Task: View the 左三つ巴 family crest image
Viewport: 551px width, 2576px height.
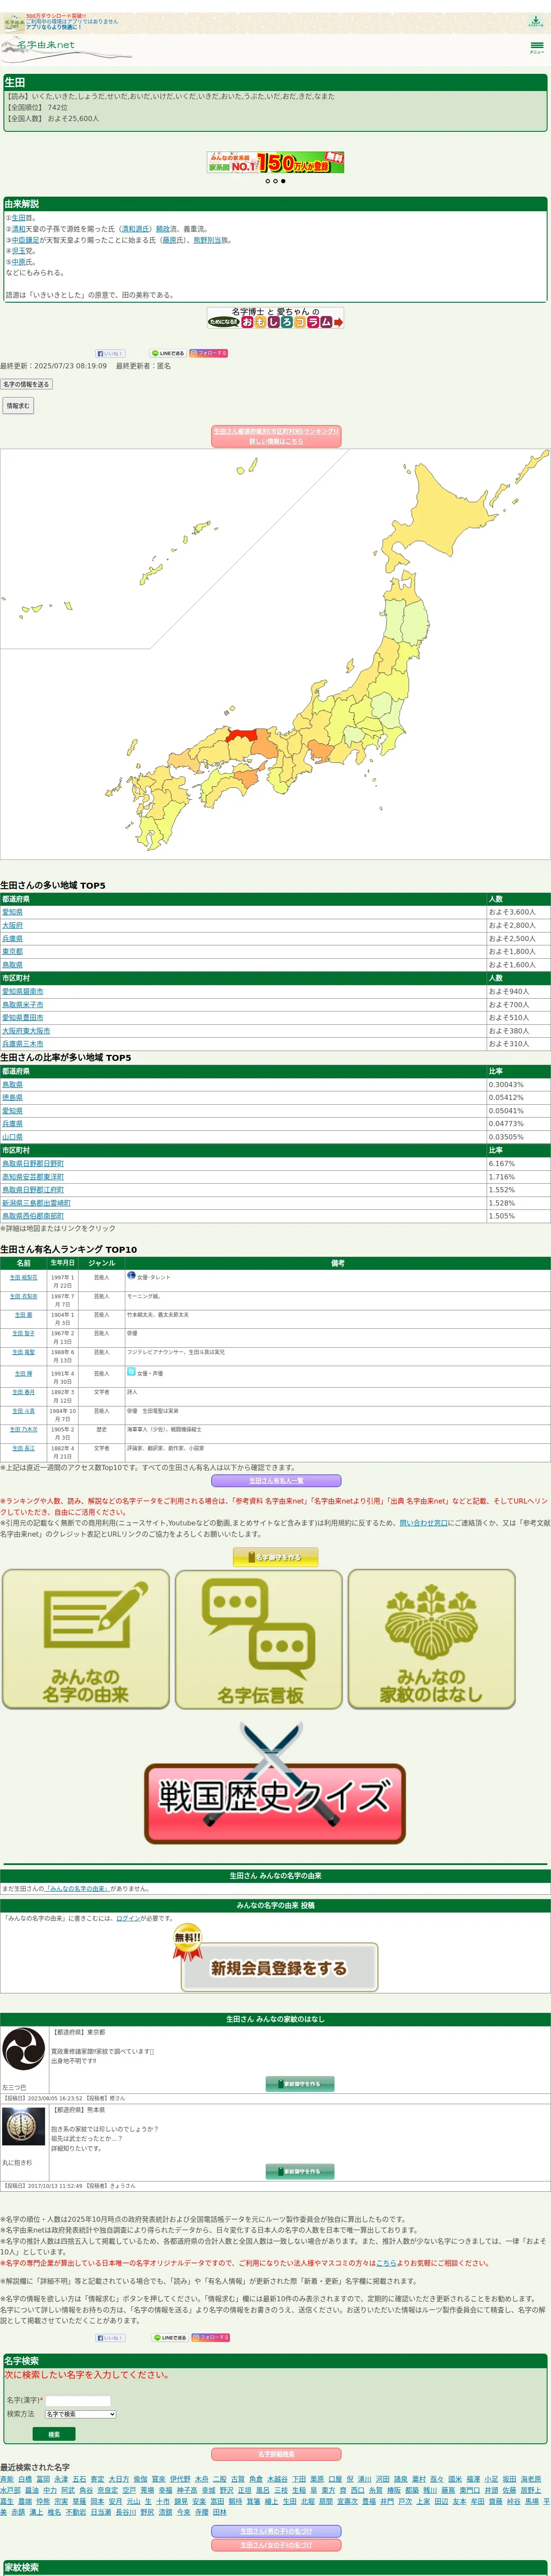Action: click(x=24, y=2049)
